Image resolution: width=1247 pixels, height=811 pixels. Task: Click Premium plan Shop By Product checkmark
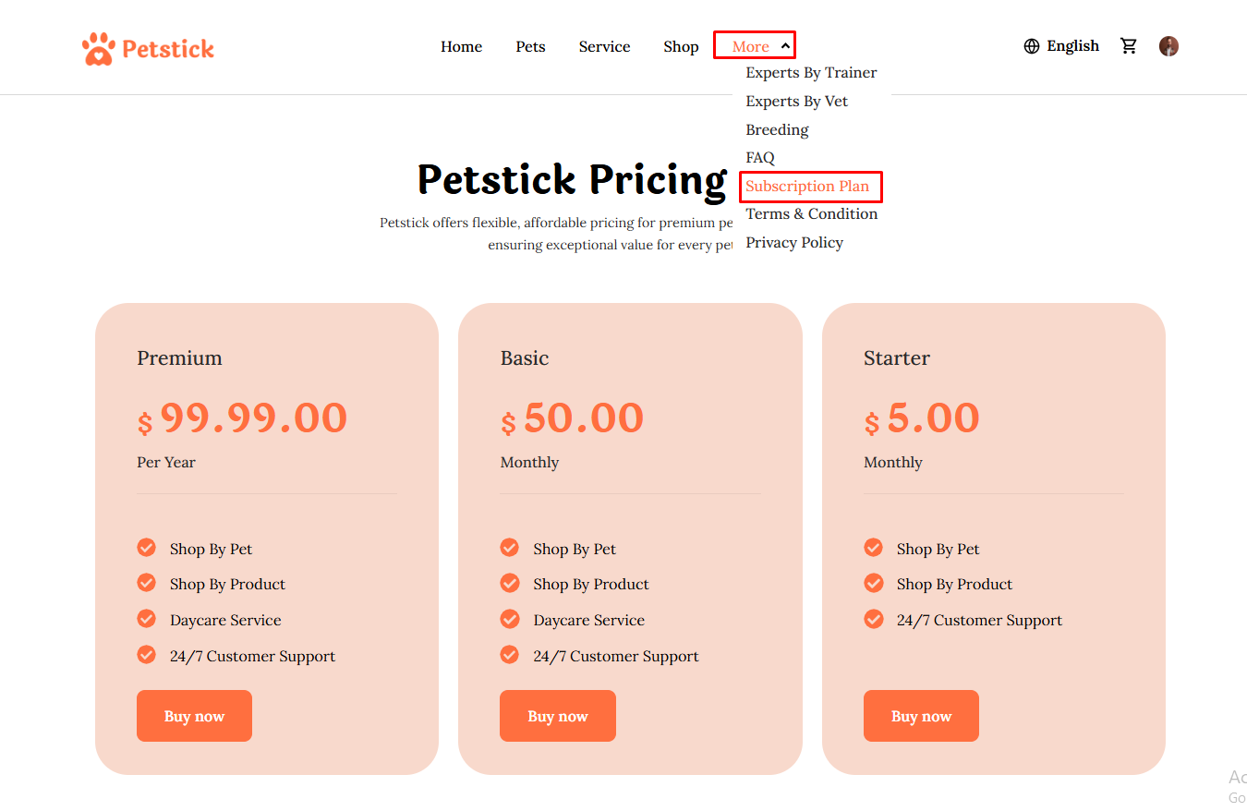pos(146,583)
